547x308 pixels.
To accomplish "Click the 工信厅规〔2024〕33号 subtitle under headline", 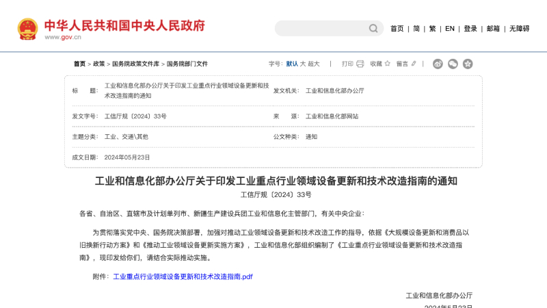I will click(x=276, y=195).
